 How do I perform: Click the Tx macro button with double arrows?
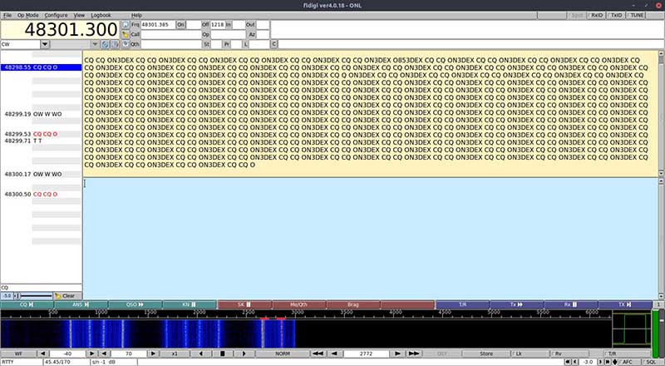coord(516,304)
